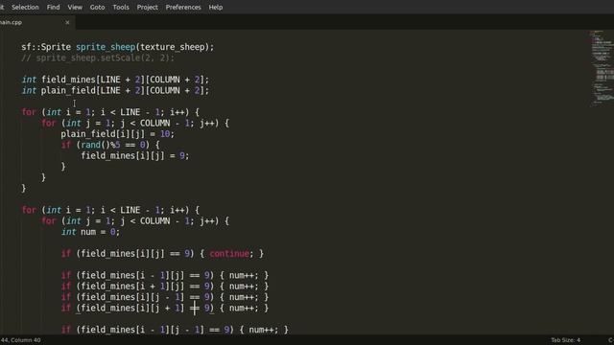Click the minimap code overview

click(x=602, y=68)
